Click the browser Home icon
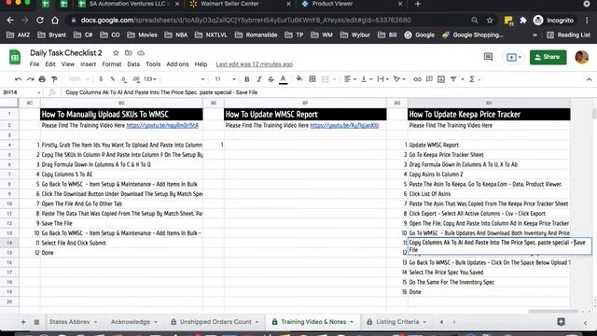This screenshot has width=597, height=336. coord(55,21)
